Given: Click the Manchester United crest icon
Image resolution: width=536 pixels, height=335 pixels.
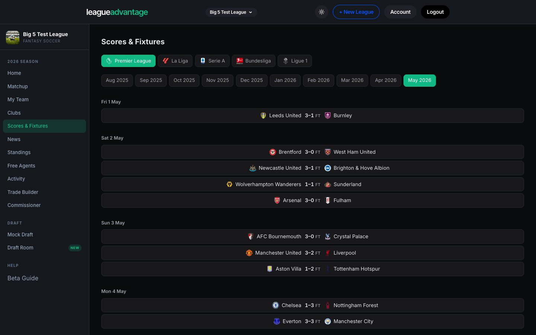Looking at the screenshot, I should pyautogui.click(x=249, y=253).
